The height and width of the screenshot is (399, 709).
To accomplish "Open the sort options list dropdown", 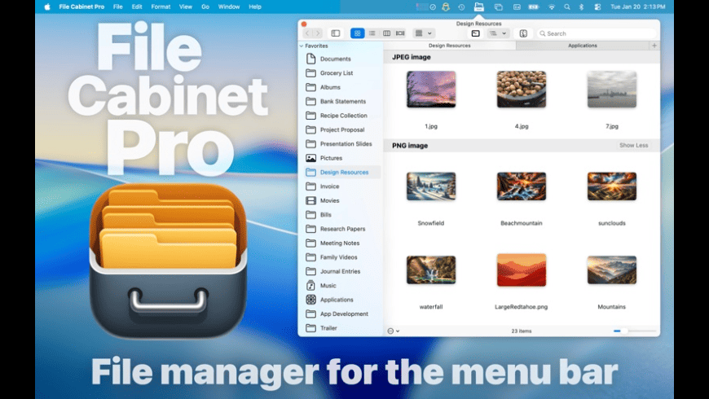I will tap(498, 33).
